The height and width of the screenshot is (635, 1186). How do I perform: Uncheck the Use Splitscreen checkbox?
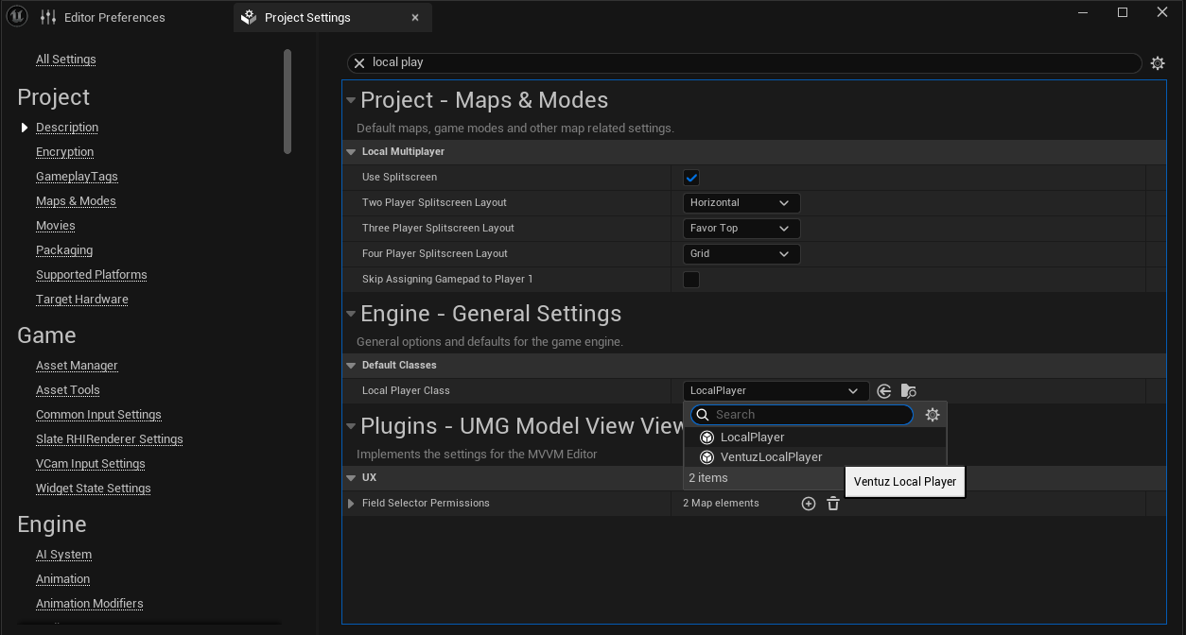(691, 178)
